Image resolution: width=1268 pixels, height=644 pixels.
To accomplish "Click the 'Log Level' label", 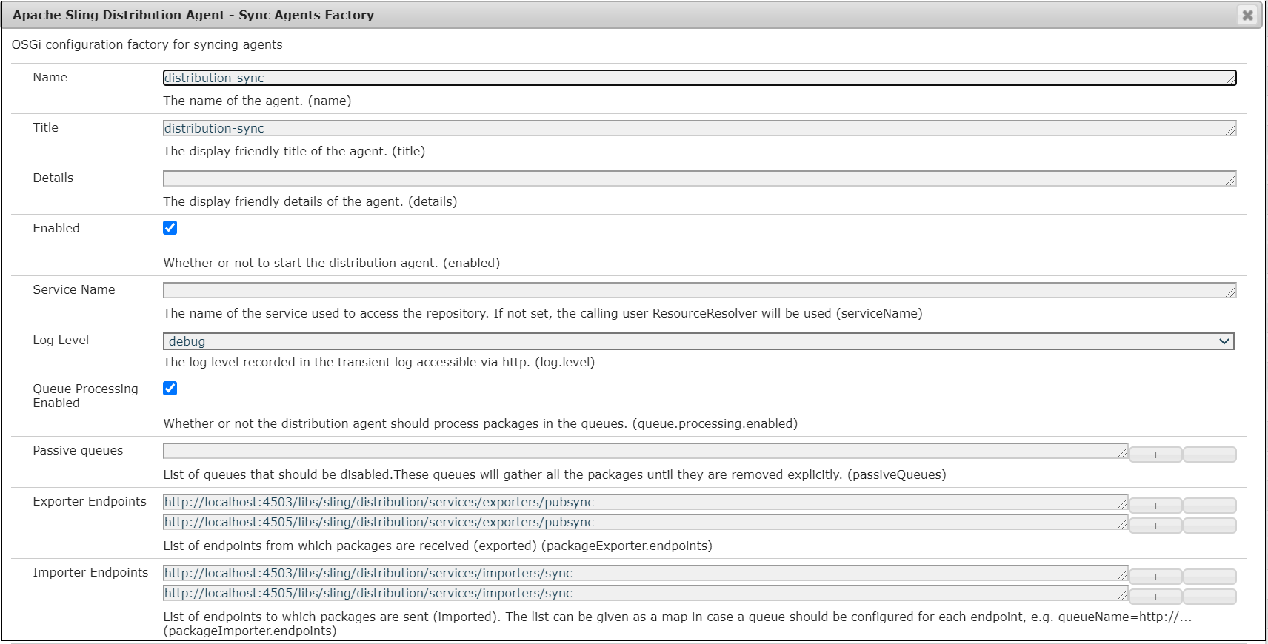I will pos(61,340).
